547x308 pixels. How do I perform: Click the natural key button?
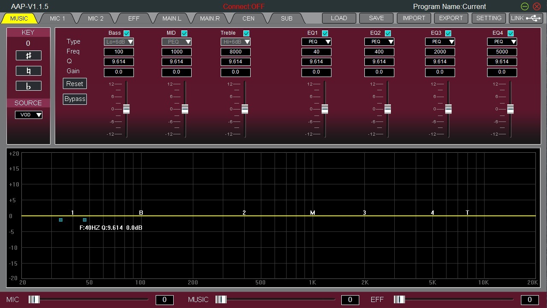(x=29, y=71)
